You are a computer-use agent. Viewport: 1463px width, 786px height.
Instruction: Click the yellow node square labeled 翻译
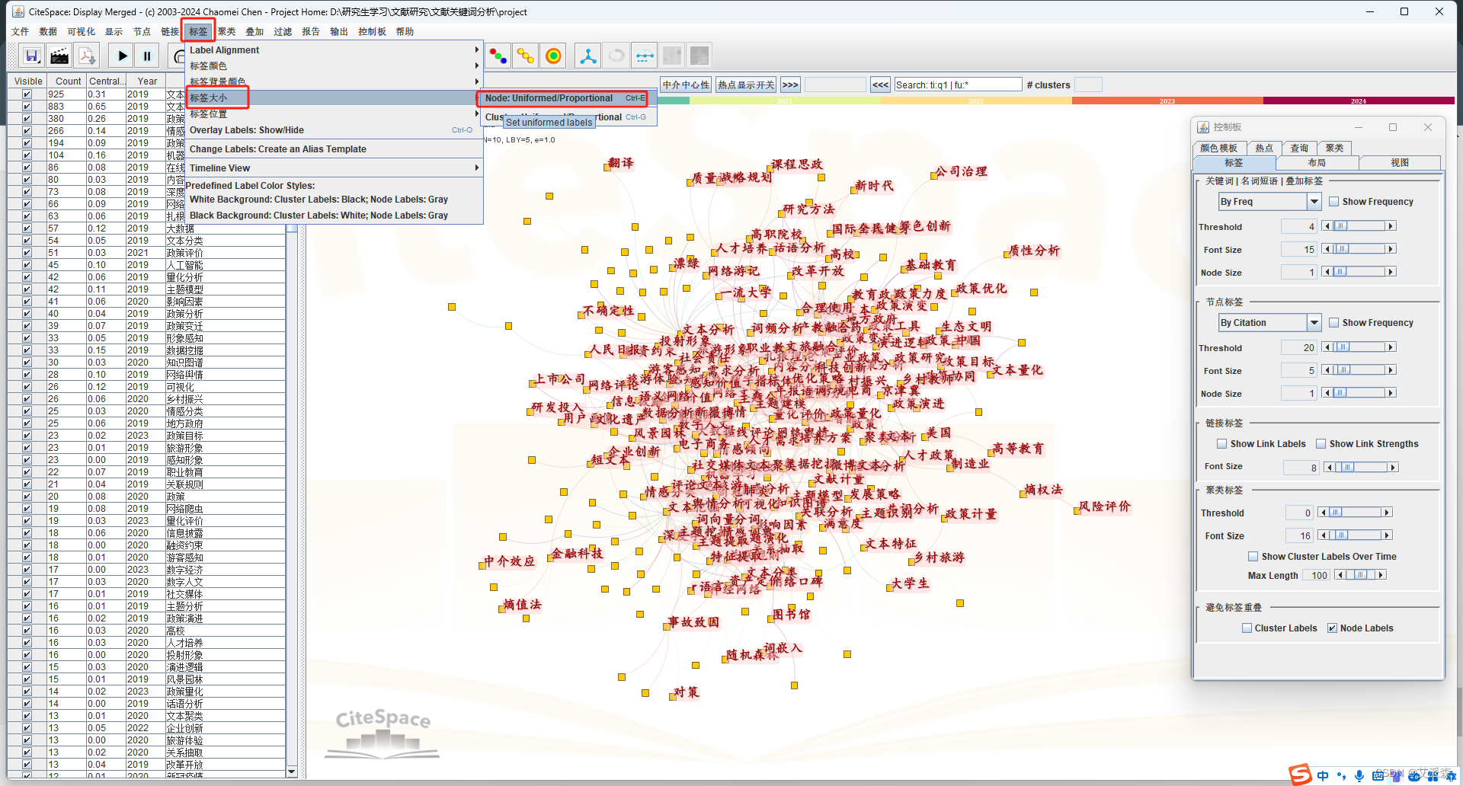(x=607, y=168)
